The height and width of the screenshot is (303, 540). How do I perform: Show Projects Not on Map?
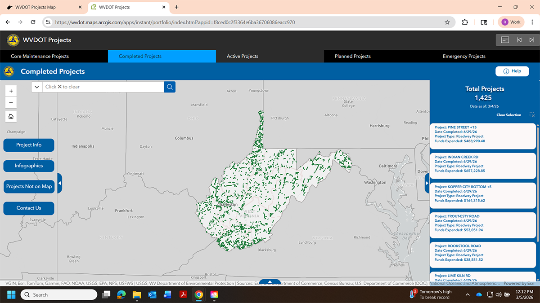pyautogui.click(x=29, y=186)
